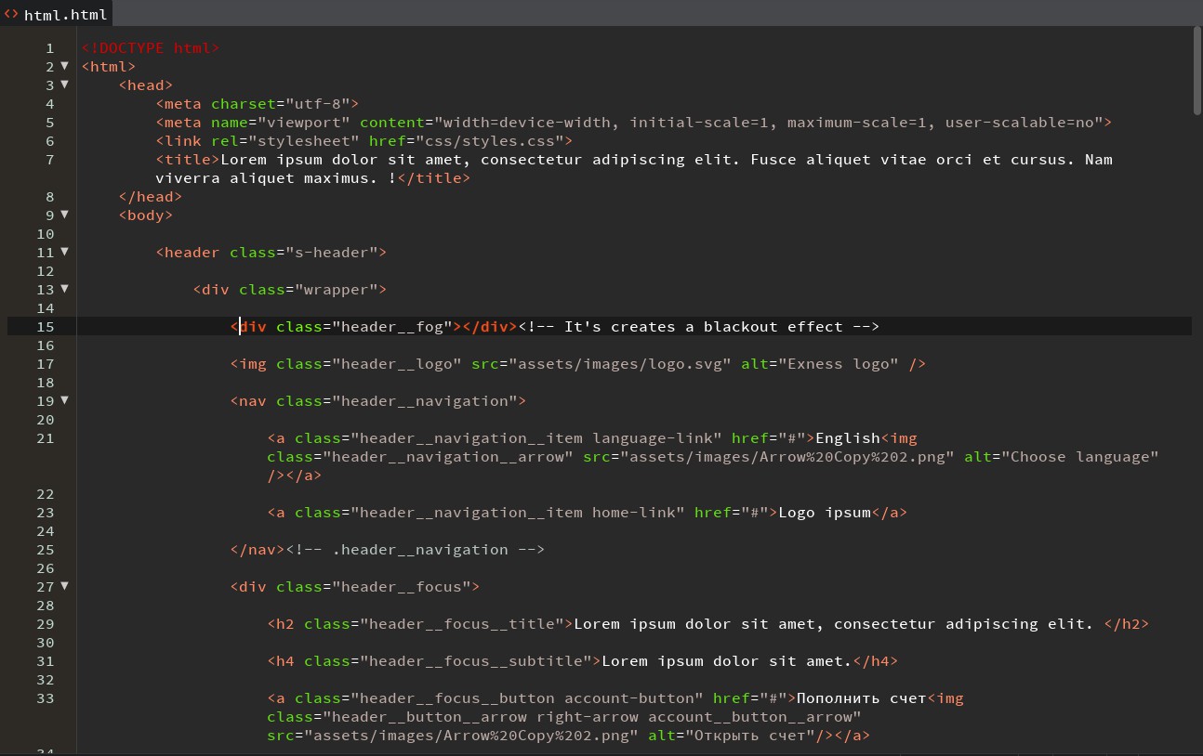Click the word English on line 21

coord(847,438)
